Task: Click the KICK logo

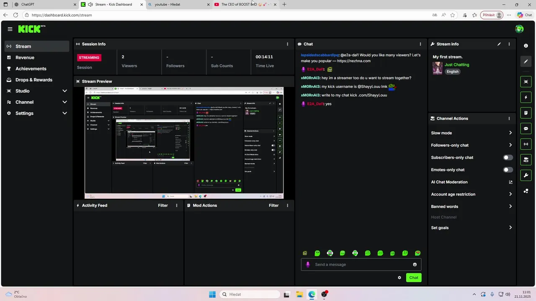Action: pyautogui.click(x=31, y=29)
